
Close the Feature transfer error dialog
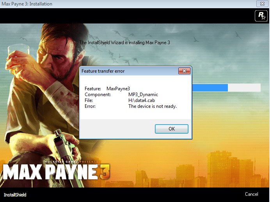point(184,71)
